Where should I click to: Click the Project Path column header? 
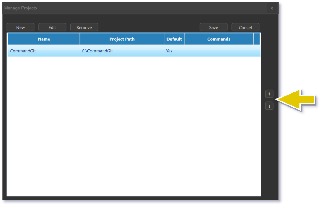click(122, 39)
